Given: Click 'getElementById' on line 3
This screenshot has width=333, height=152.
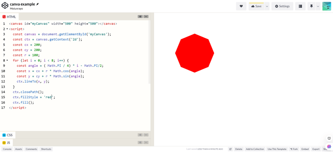Looking at the screenshot, I should pos(72,34).
